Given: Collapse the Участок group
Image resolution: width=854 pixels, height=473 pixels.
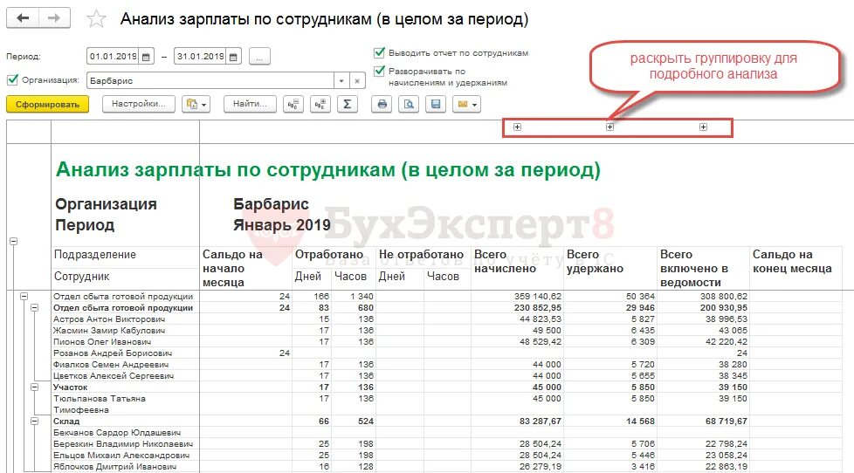Looking at the screenshot, I should click(34, 387).
